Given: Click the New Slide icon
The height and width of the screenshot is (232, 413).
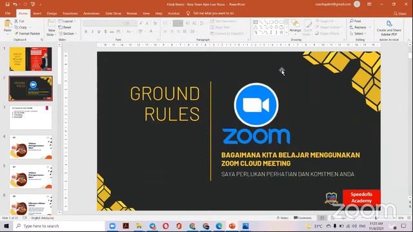Looking at the screenshot, I should click(52, 24).
